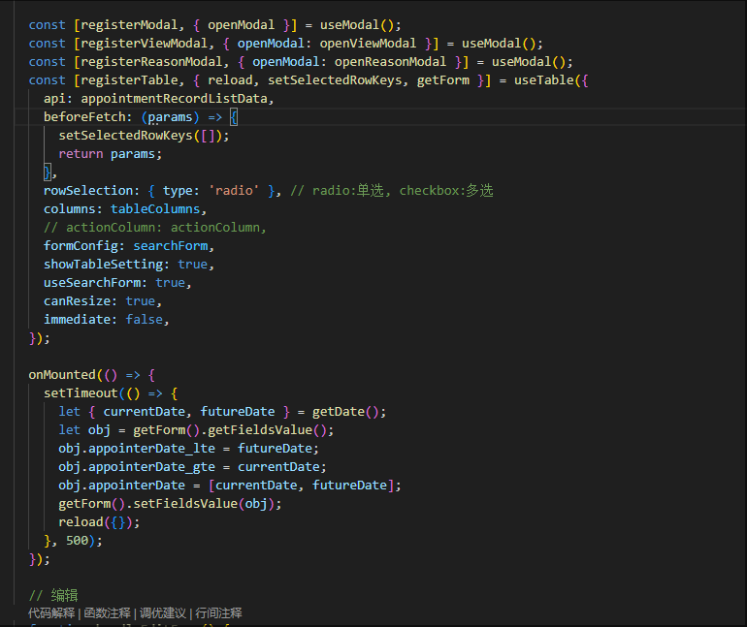Click 'appointerDate_gte' property
This screenshot has width=747, height=627.
coord(151,467)
